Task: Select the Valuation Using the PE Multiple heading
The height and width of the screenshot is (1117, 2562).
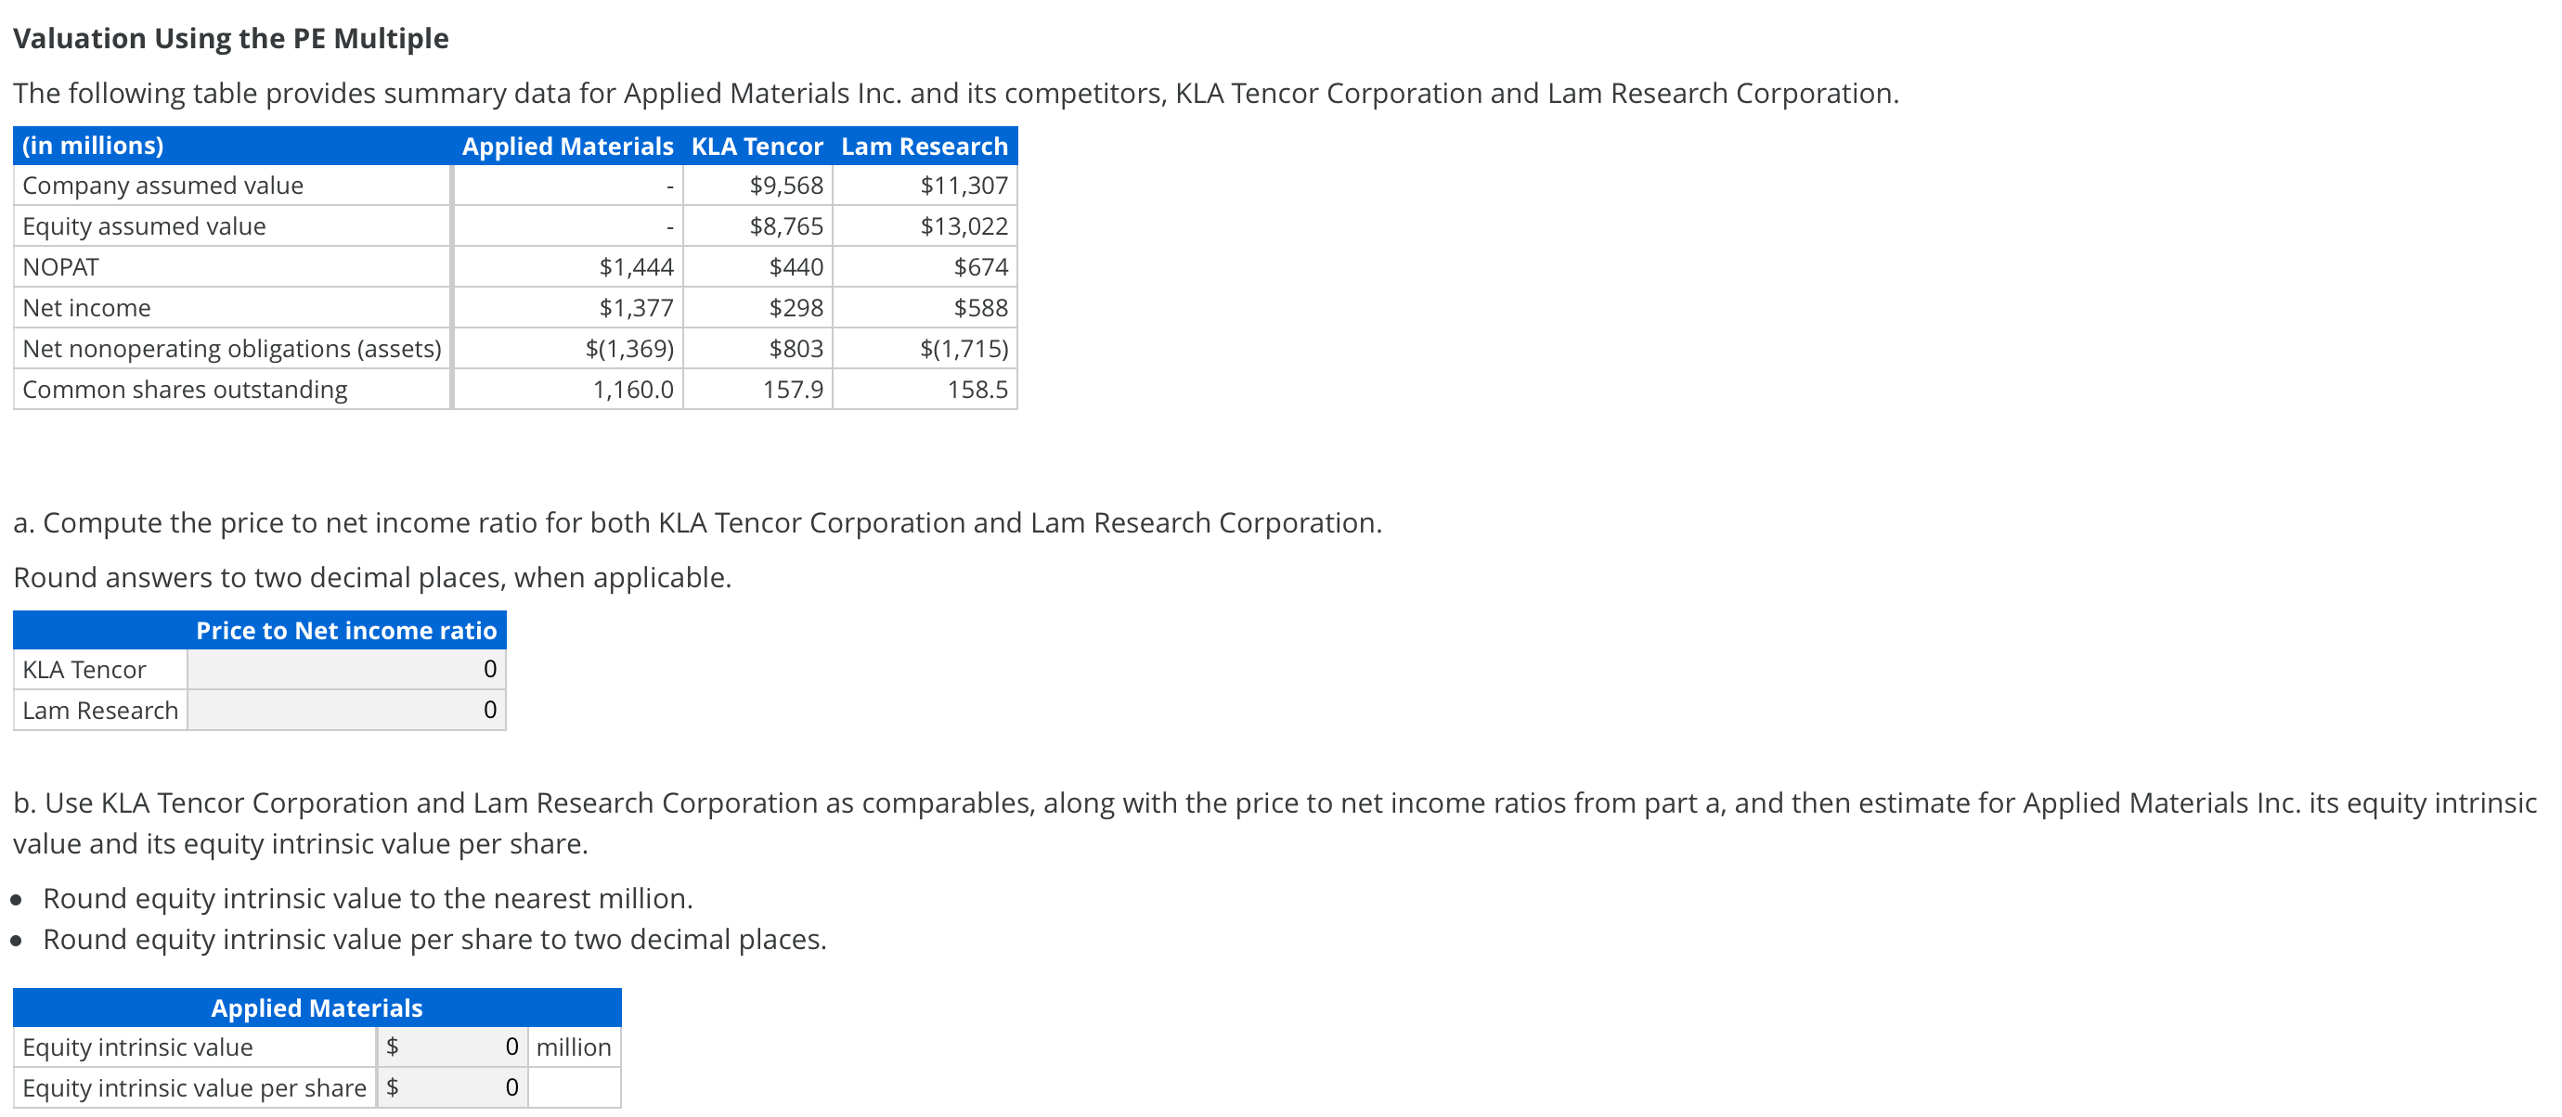Action: coord(231,38)
